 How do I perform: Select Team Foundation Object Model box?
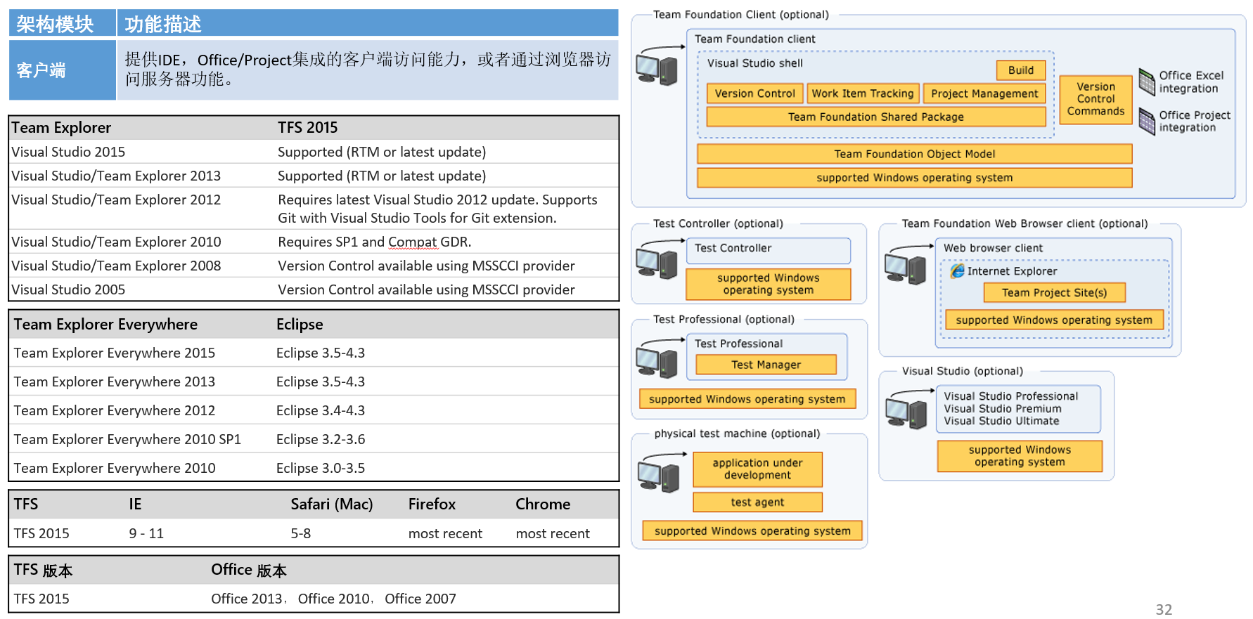point(915,154)
